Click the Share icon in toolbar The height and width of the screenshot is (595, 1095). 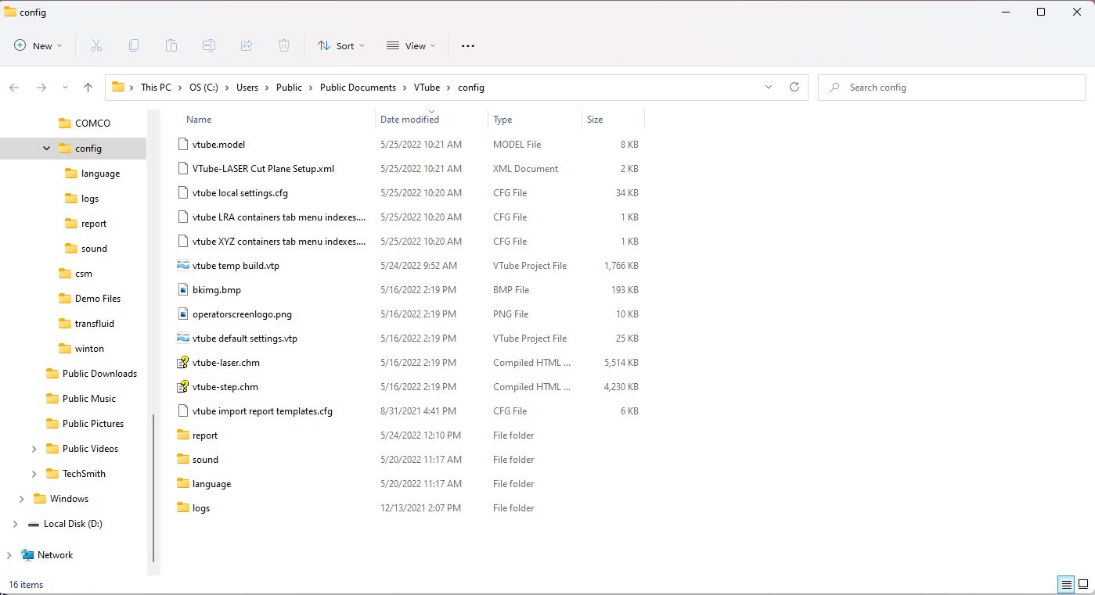tap(247, 46)
